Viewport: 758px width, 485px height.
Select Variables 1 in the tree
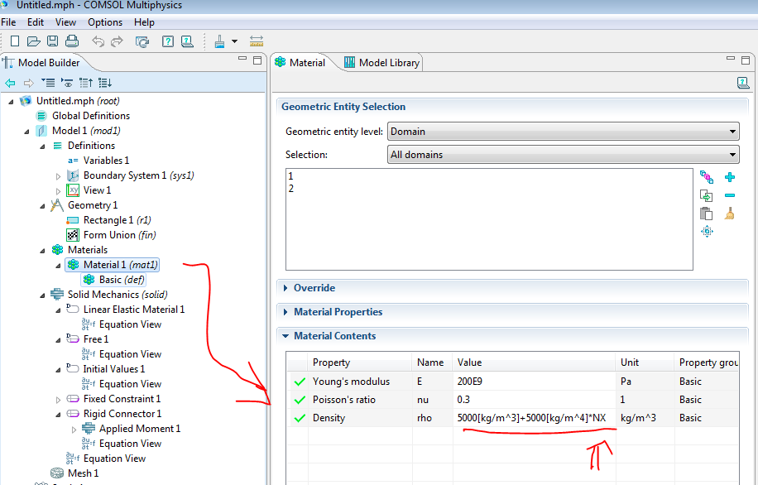106,160
